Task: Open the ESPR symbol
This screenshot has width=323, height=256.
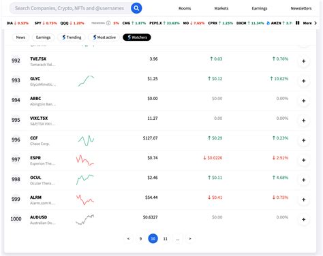Action: click(35, 158)
